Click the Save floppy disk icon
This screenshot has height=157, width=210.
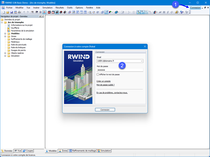click(x=12, y=12)
